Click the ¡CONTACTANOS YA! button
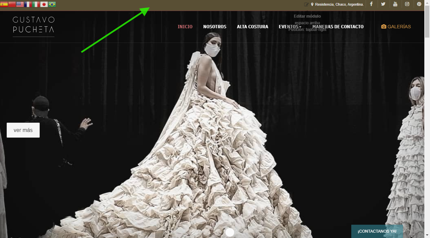 click(377, 231)
